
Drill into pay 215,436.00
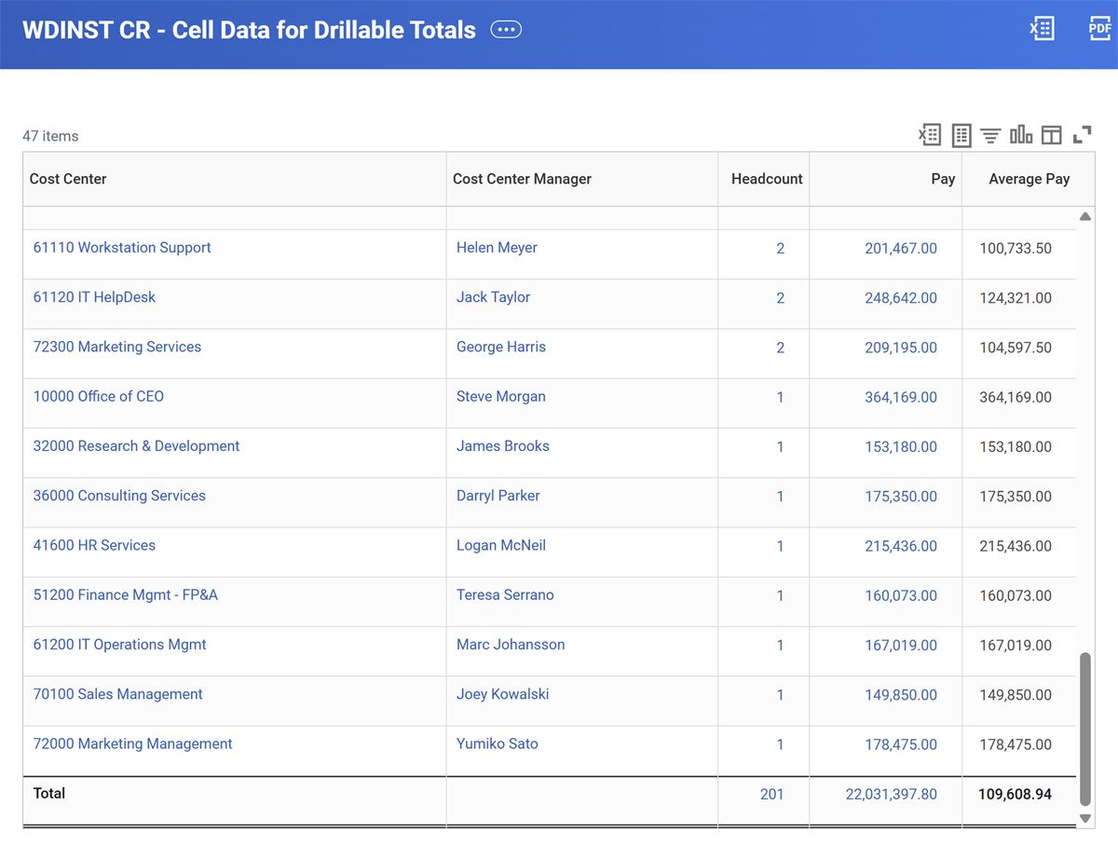pos(901,546)
